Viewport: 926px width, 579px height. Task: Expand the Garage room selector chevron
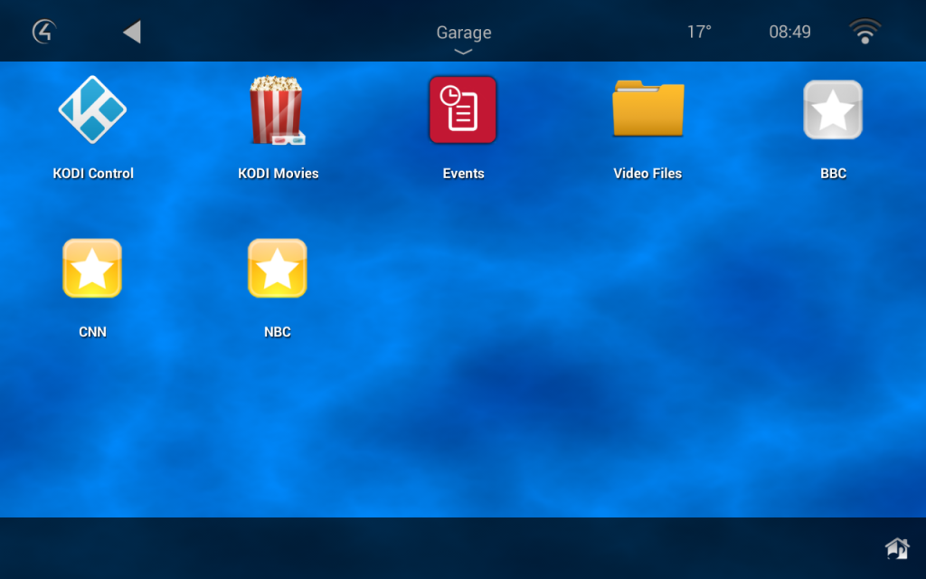click(463, 52)
